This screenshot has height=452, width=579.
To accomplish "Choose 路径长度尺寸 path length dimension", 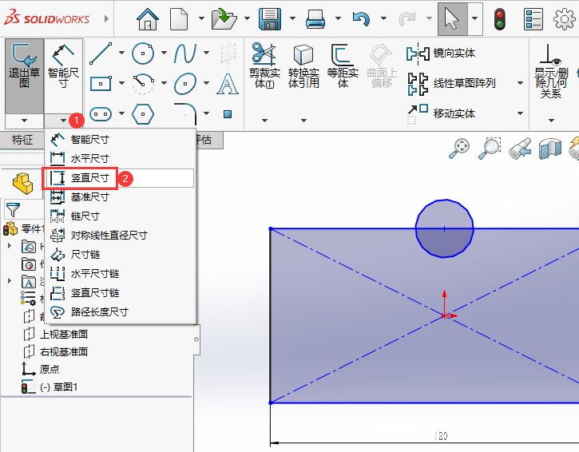I will point(121,312).
